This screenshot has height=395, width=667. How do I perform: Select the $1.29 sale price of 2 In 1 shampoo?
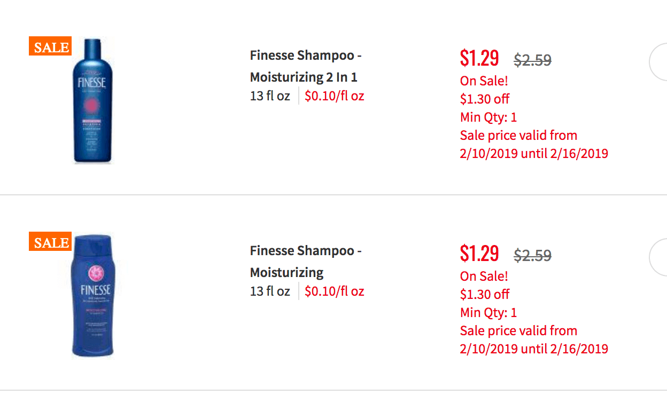[x=479, y=58]
